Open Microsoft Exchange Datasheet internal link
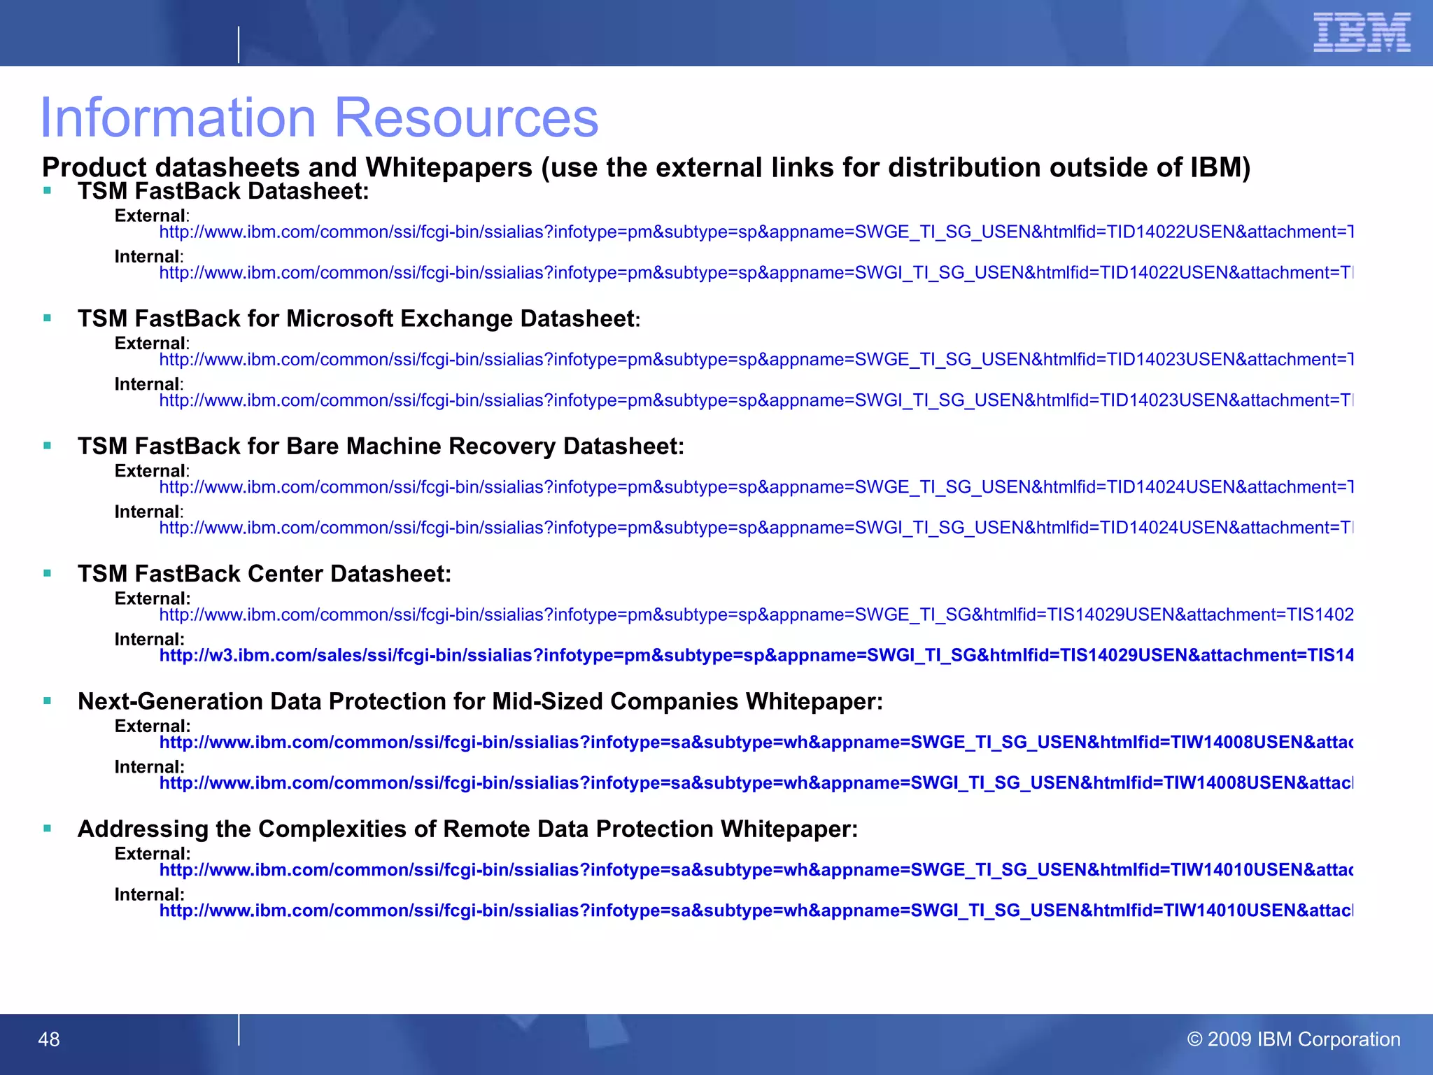Viewport: 1433px width, 1075px height. click(x=756, y=400)
